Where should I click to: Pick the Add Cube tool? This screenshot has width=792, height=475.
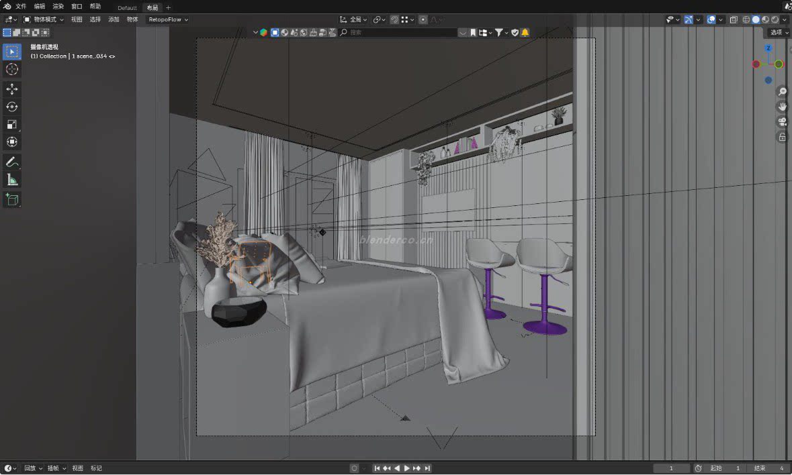[12, 200]
